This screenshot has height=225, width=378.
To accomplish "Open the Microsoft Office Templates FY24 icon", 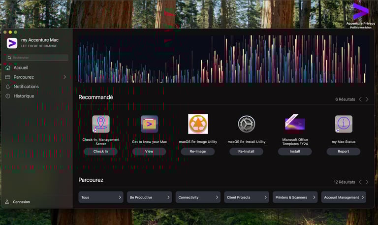I will click(x=295, y=123).
